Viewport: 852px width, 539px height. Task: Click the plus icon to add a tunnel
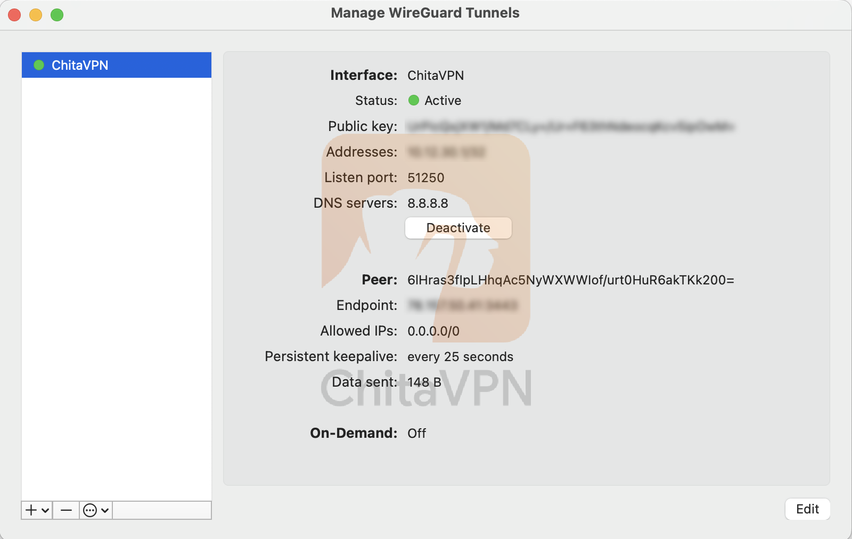(x=31, y=510)
